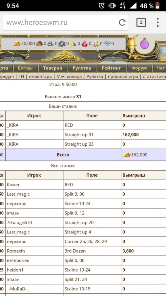Go to the Рулетка menu tab
The height and width of the screenshot is (296, 166).
point(82,68)
